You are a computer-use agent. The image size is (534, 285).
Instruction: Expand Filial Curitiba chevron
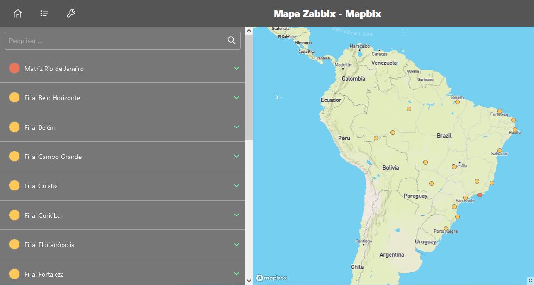(237, 215)
